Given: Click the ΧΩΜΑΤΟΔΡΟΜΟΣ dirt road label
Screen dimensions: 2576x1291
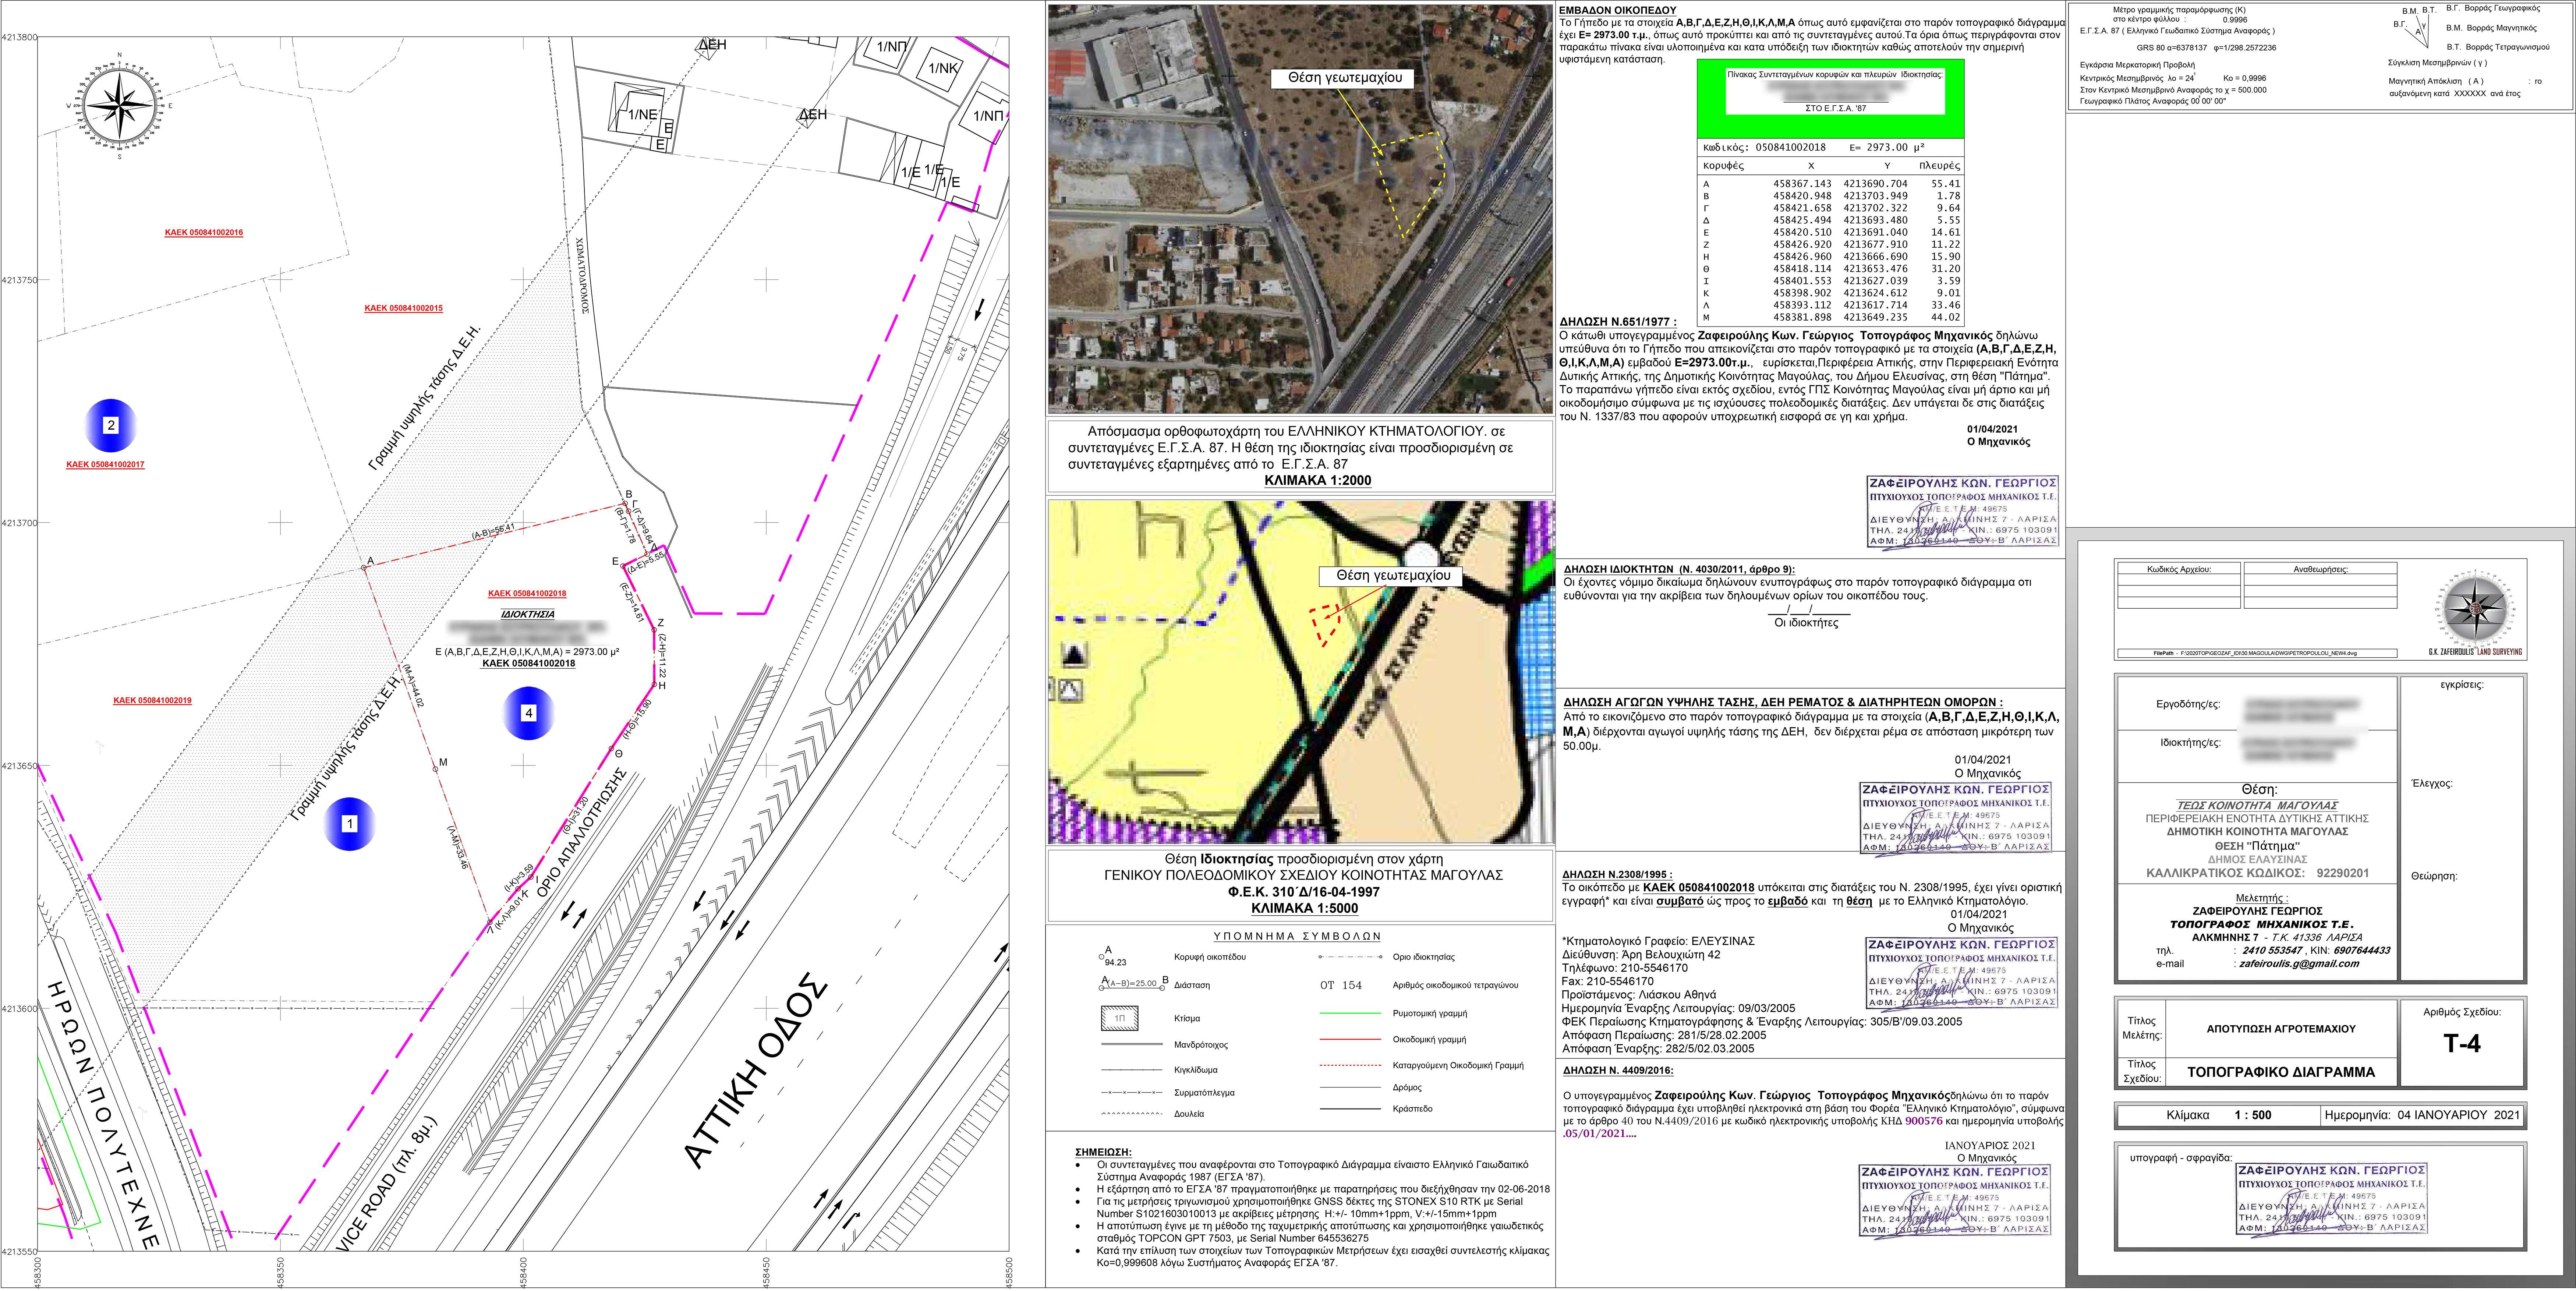Looking at the screenshot, I should click(x=583, y=276).
